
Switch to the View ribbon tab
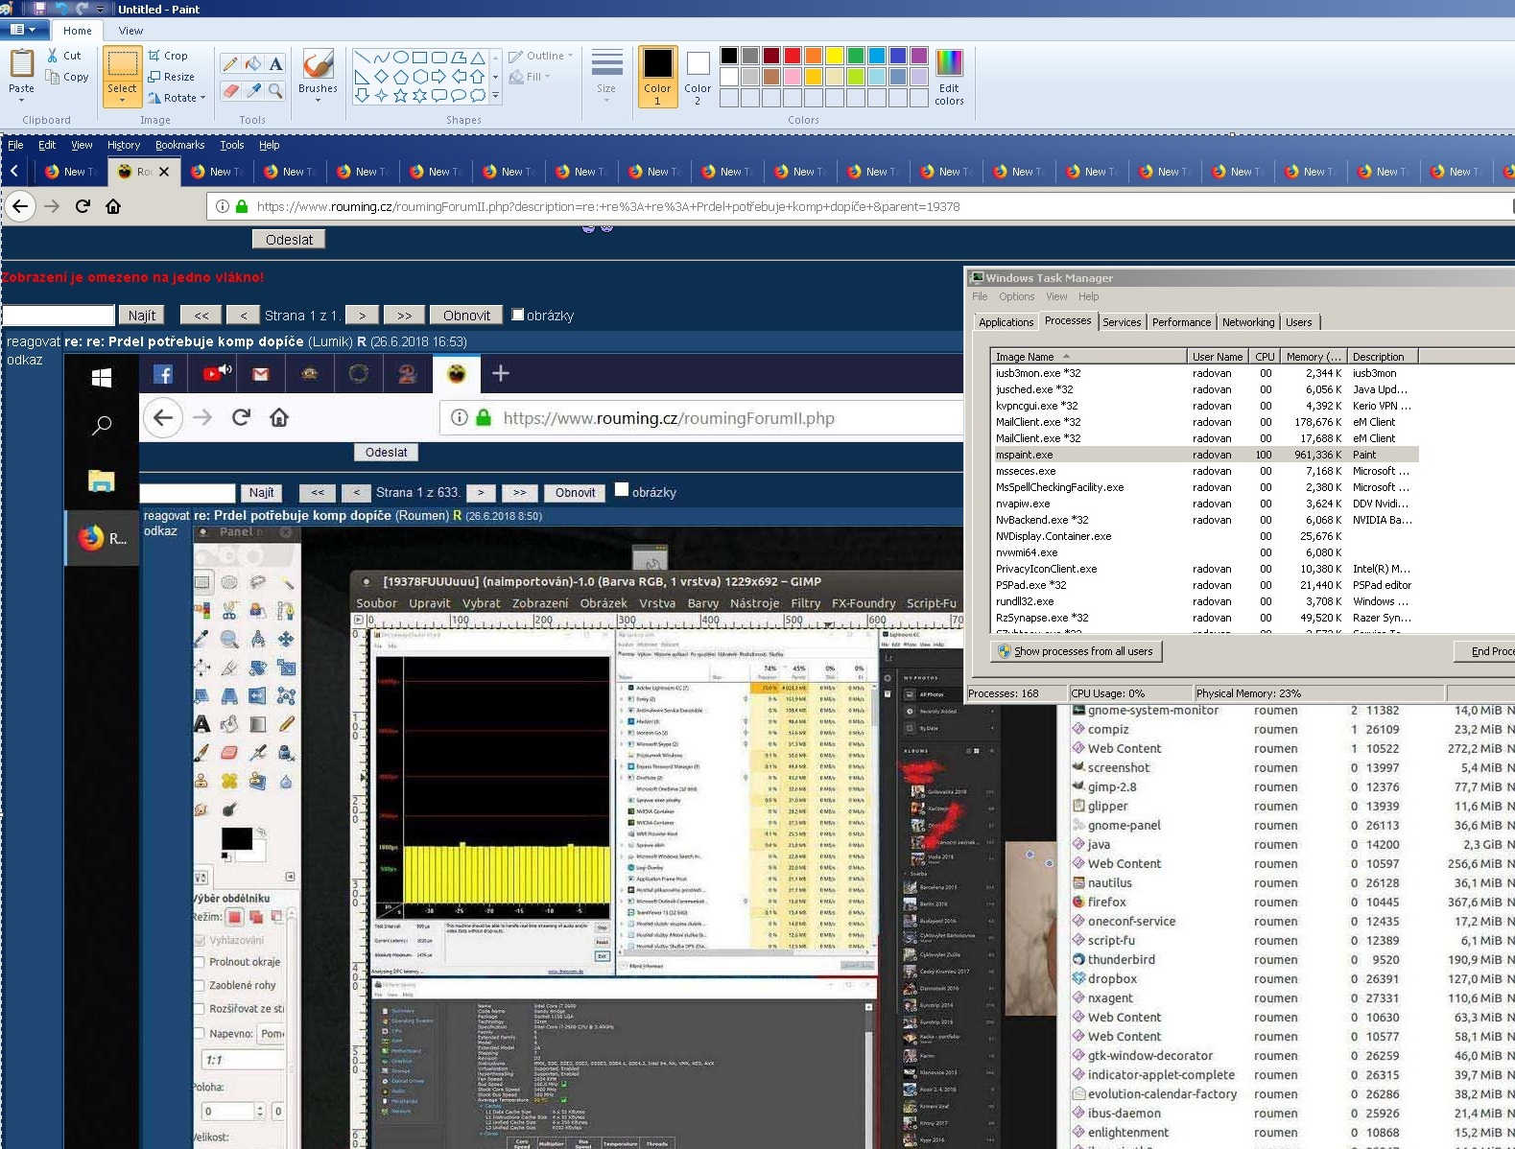130,31
